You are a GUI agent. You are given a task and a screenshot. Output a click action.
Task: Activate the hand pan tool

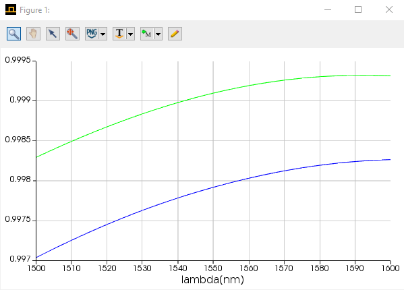(x=33, y=34)
